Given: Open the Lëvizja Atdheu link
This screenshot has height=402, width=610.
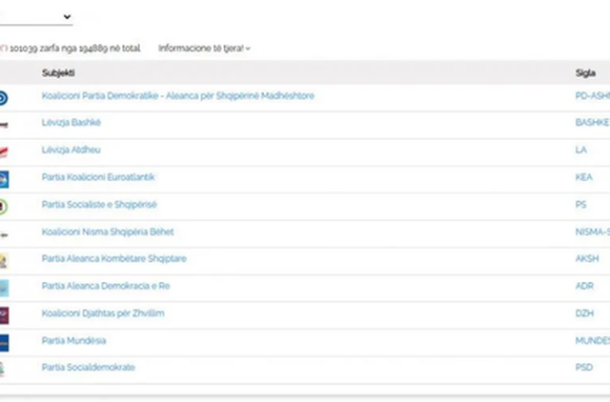Looking at the screenshot, I should (71, 150).
